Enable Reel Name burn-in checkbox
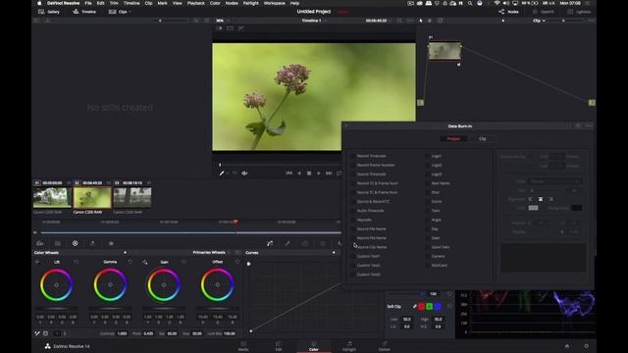 coord(428,183)
